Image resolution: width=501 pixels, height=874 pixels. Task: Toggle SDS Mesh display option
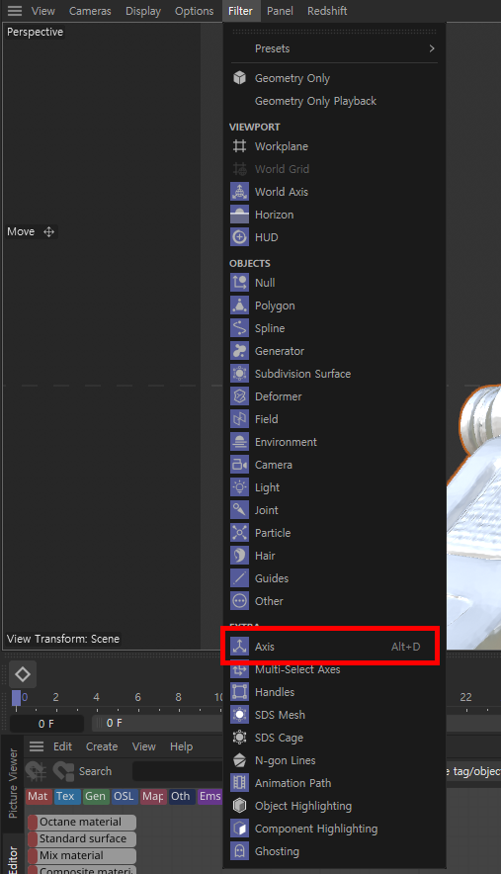pos(330,715)
